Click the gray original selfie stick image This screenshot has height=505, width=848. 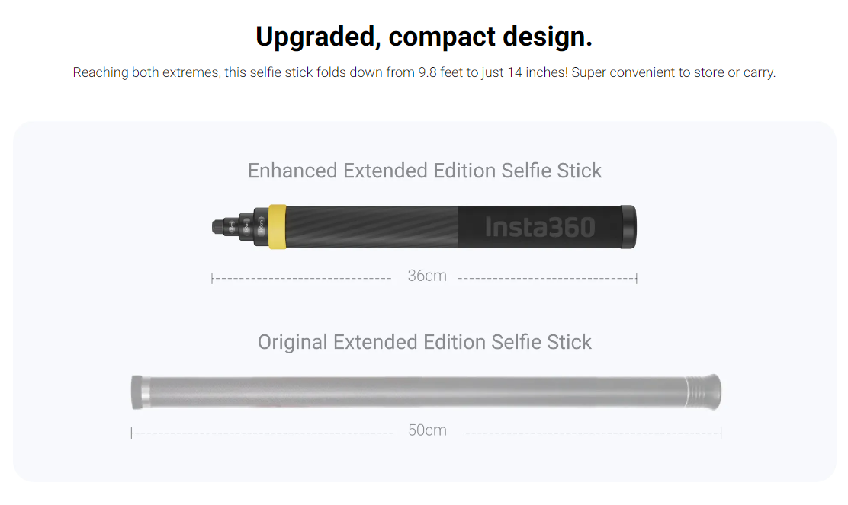click(x=426, y=392)
